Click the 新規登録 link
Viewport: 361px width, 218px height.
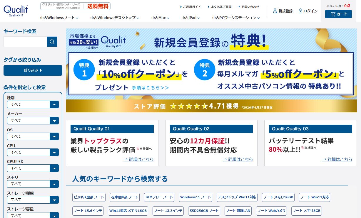285,11
